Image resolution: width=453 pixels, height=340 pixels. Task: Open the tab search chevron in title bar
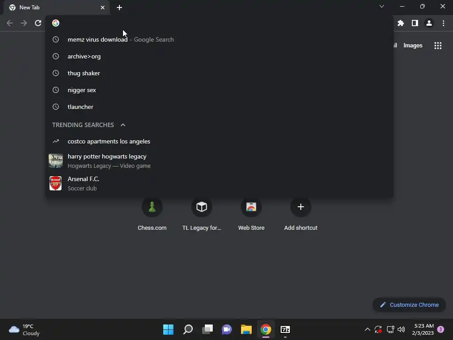382,6
